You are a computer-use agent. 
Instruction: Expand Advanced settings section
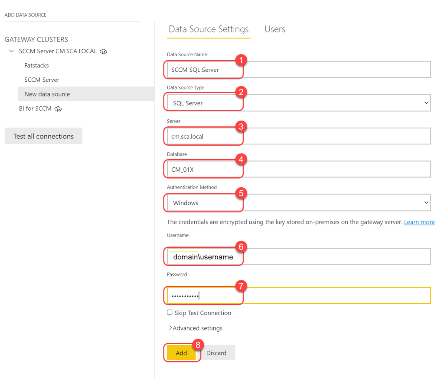point(195,328)
